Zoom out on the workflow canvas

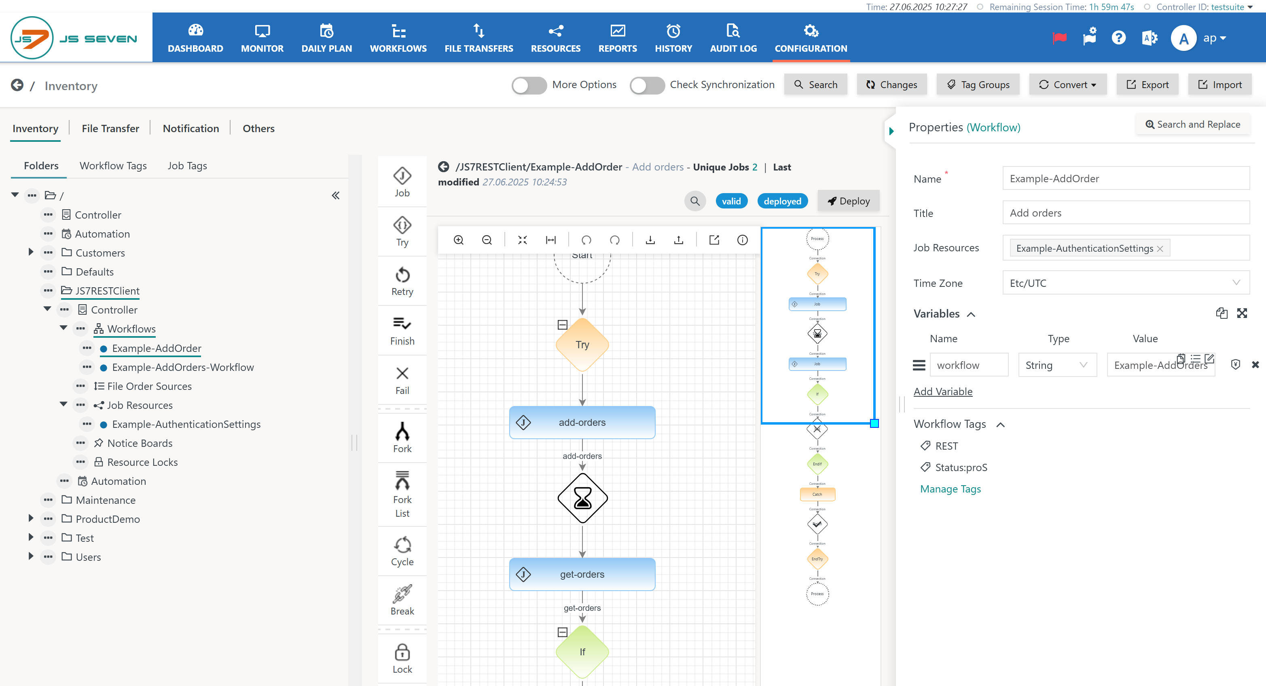coord(487,240)
